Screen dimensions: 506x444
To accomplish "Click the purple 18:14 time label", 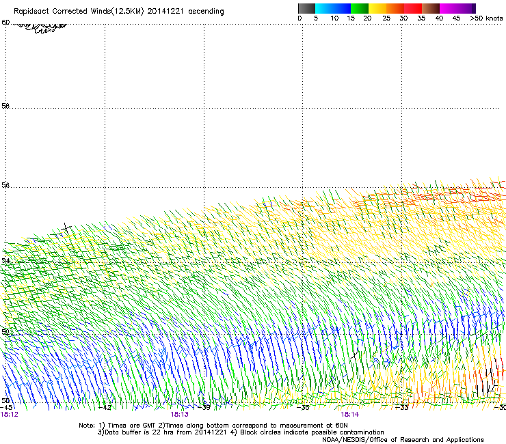I will point(350,415).
